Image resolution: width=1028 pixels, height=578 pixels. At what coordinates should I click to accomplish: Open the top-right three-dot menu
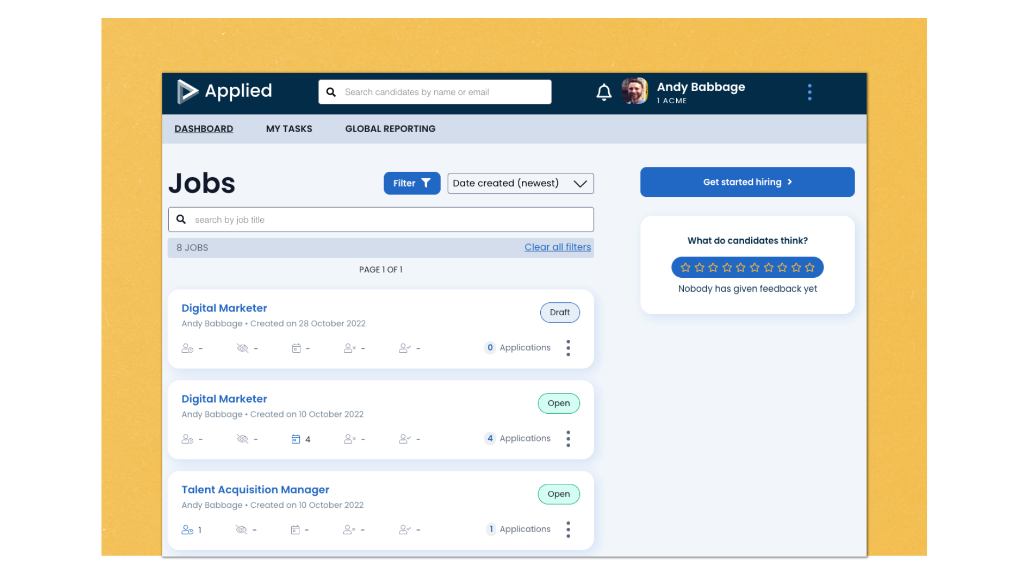[x=810, y=92]
